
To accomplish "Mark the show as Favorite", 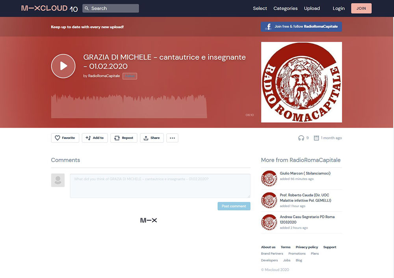I will click(65, 138).
